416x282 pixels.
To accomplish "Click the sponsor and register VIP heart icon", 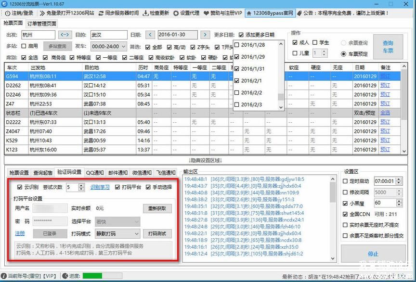I will click(x=206, y=13).
